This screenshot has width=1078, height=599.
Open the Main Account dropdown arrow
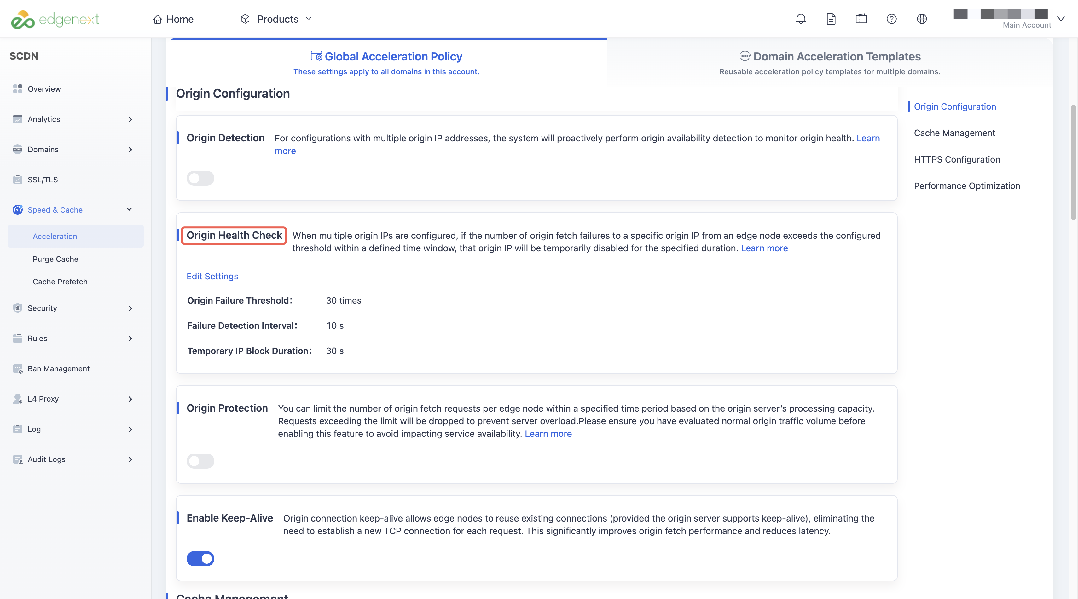click(1061, 19)
